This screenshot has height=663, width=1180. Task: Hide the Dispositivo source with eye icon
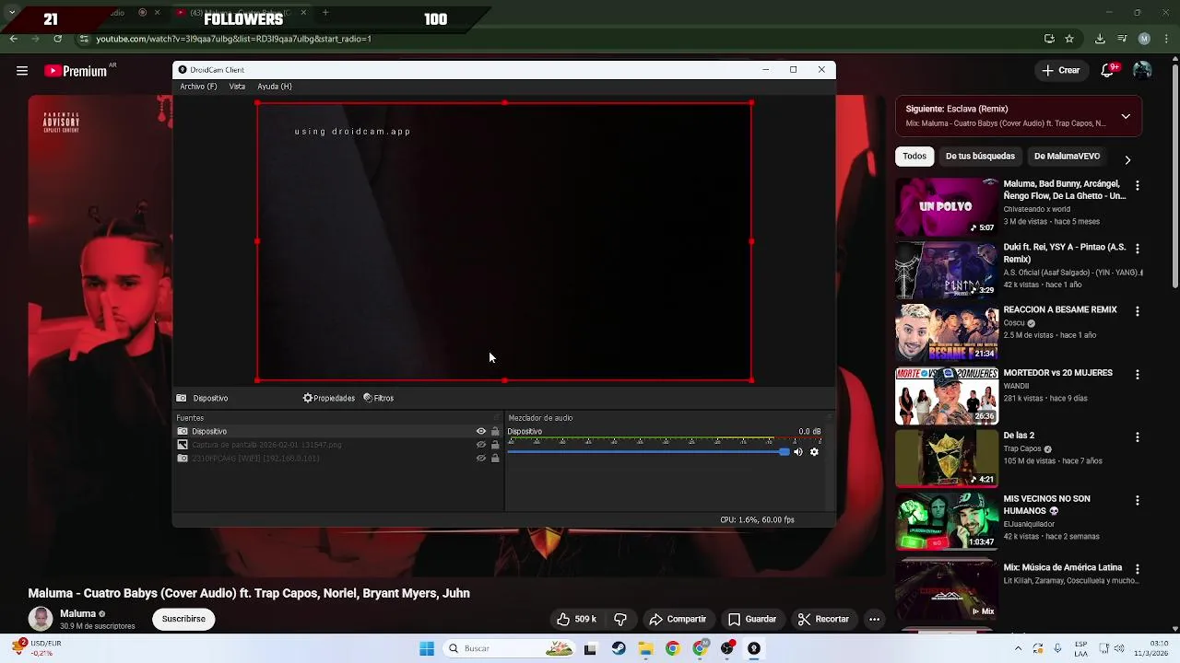(480, 431)
